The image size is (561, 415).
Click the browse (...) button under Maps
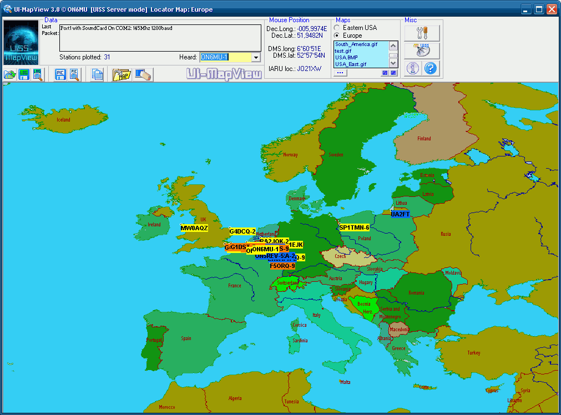(x=340, y=73)
